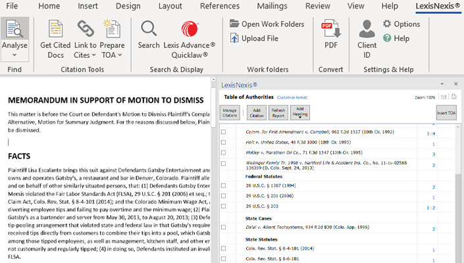Switch to the Design tab
The image size is (464, 263).
click(128, 6)
